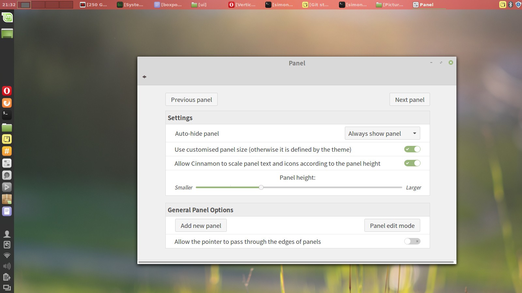The image size is (522, 293).
Task: Click the green show desktop icon
Action: 7,34
